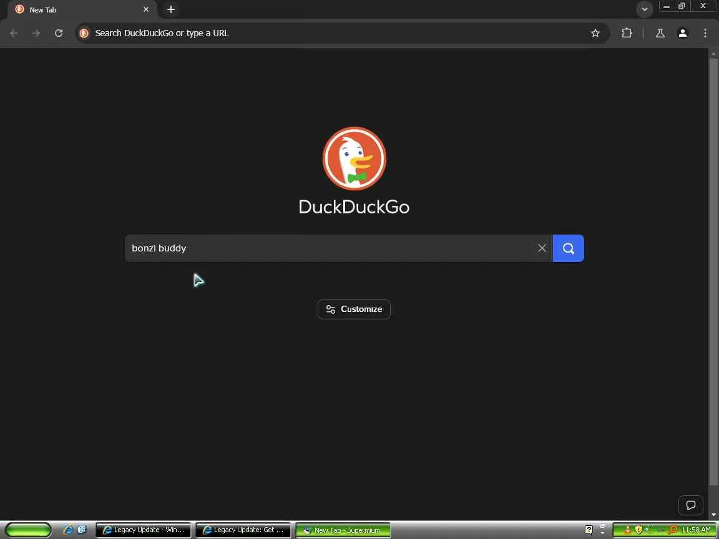Image resolution: width=719 pixels, height=539 pixels.
Task: Minimize the browser window
Action: click(x=667, y=6)
